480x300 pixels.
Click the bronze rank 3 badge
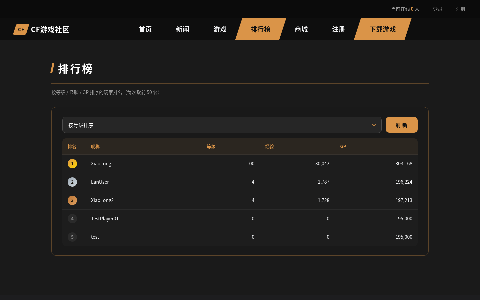[x=72, y=200]
